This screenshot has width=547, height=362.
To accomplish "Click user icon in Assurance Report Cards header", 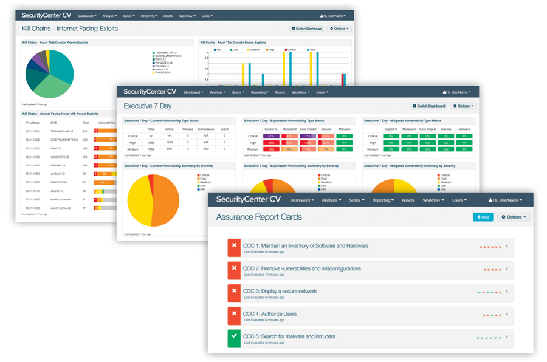I will coord(491,200).
